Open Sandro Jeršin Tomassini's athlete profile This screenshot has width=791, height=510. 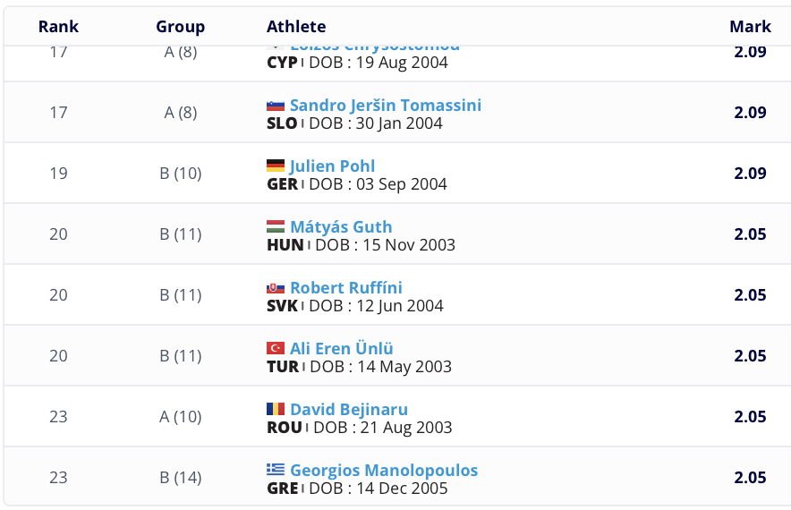[x=385, y=106]
